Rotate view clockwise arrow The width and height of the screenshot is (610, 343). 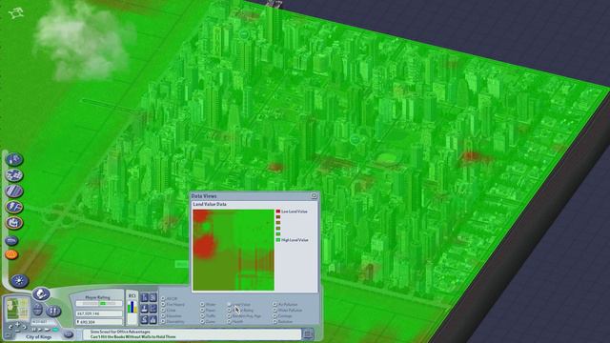tap(25, 327)
